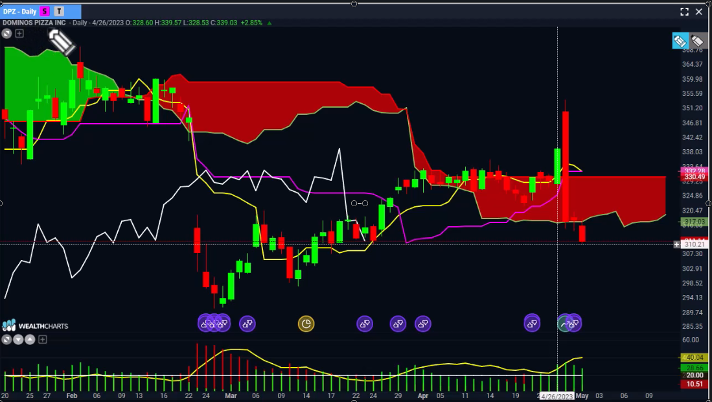Click the Feb label on time axis
Screen dimensions: 712x402
tap(72, 396)
